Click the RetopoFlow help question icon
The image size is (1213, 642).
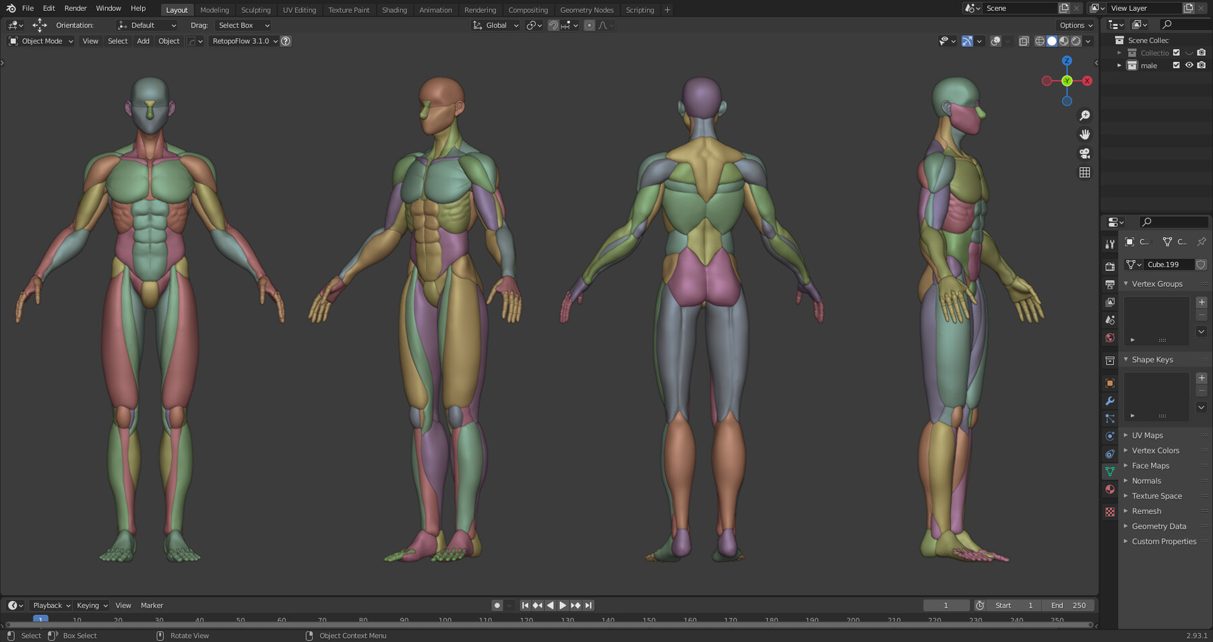click(x=286, y=41)
